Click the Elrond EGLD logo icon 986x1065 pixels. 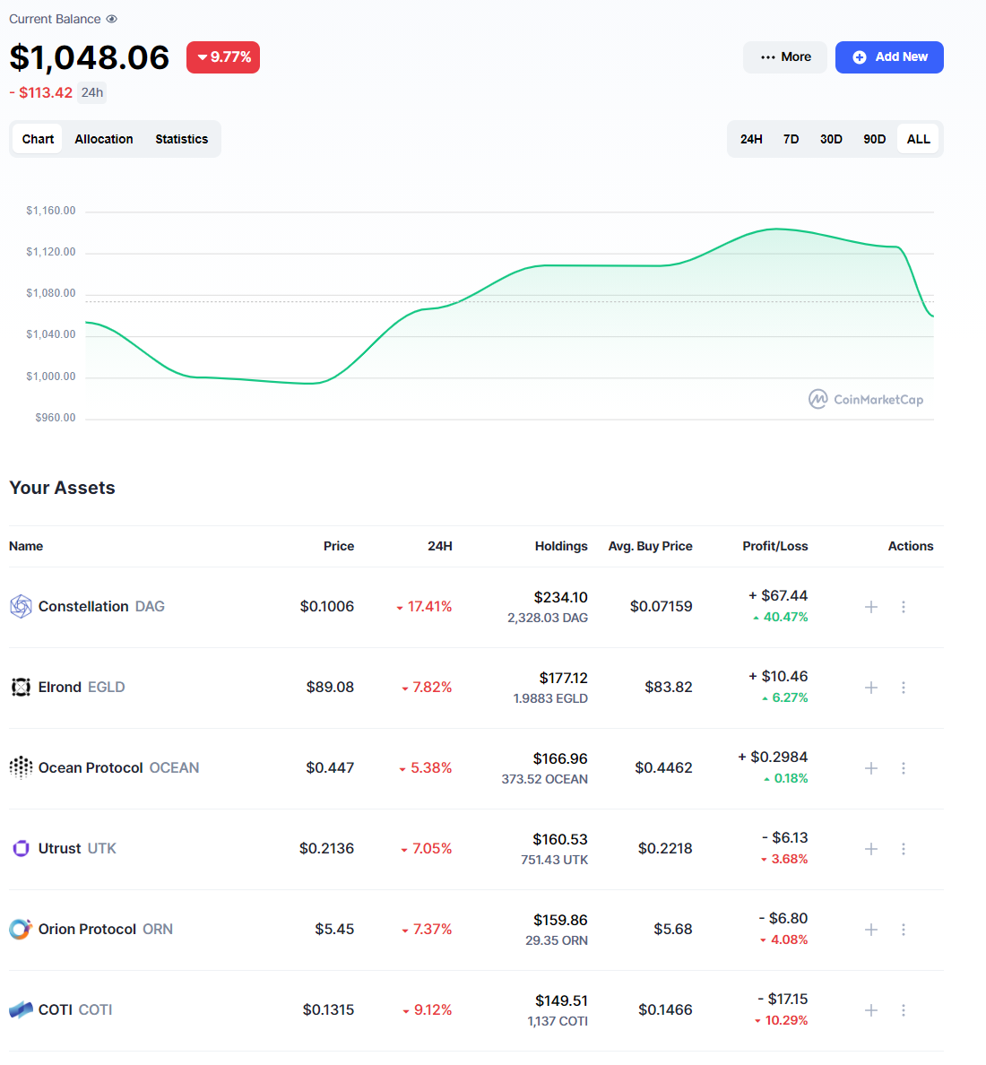[21, 687]
